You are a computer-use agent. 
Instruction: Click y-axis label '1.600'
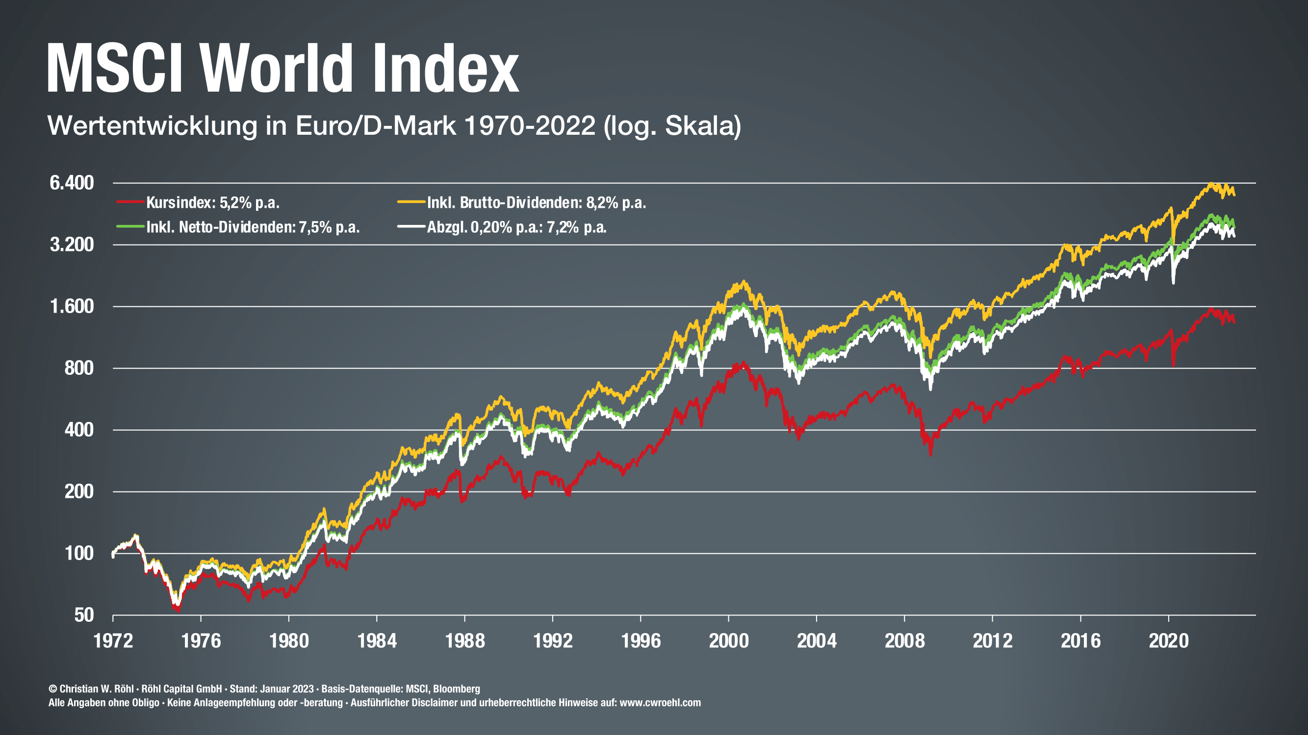click(x=72, y=306)
